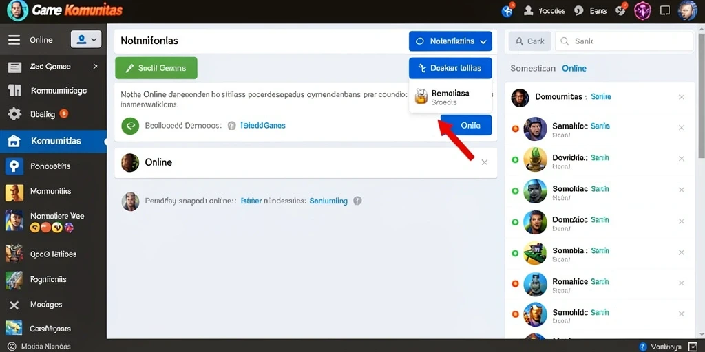705x352 pixels.
Task: Open Zad Gomse in the sidebar
Action: (50, 67)
